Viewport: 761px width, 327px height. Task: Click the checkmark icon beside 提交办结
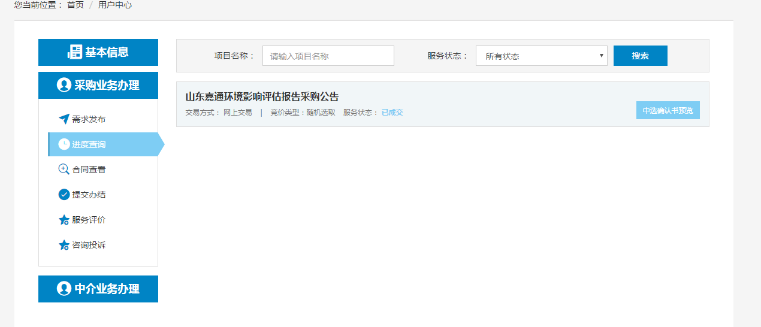pyautogui.click(x=64, y=195)
